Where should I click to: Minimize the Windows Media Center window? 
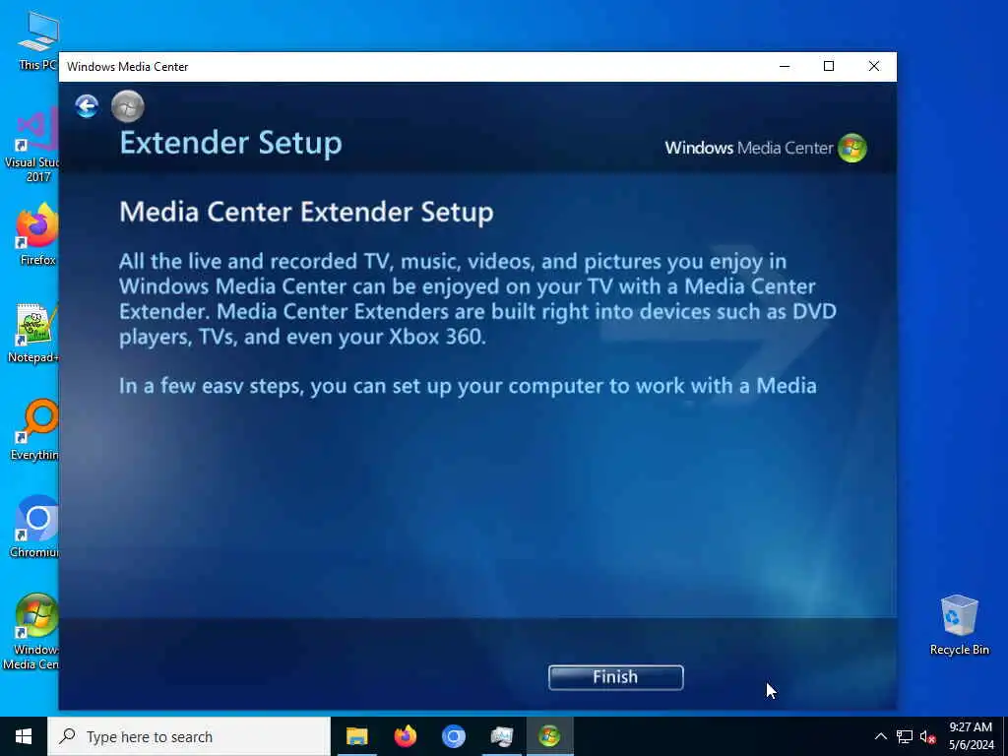coord(785,66)
